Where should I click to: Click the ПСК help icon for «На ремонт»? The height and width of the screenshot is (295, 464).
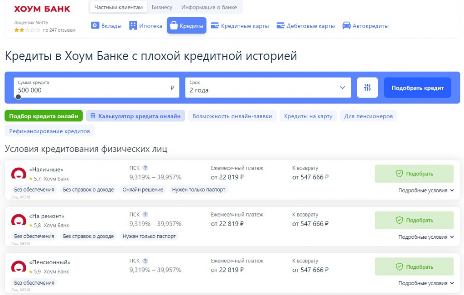[x=145, y=214]
